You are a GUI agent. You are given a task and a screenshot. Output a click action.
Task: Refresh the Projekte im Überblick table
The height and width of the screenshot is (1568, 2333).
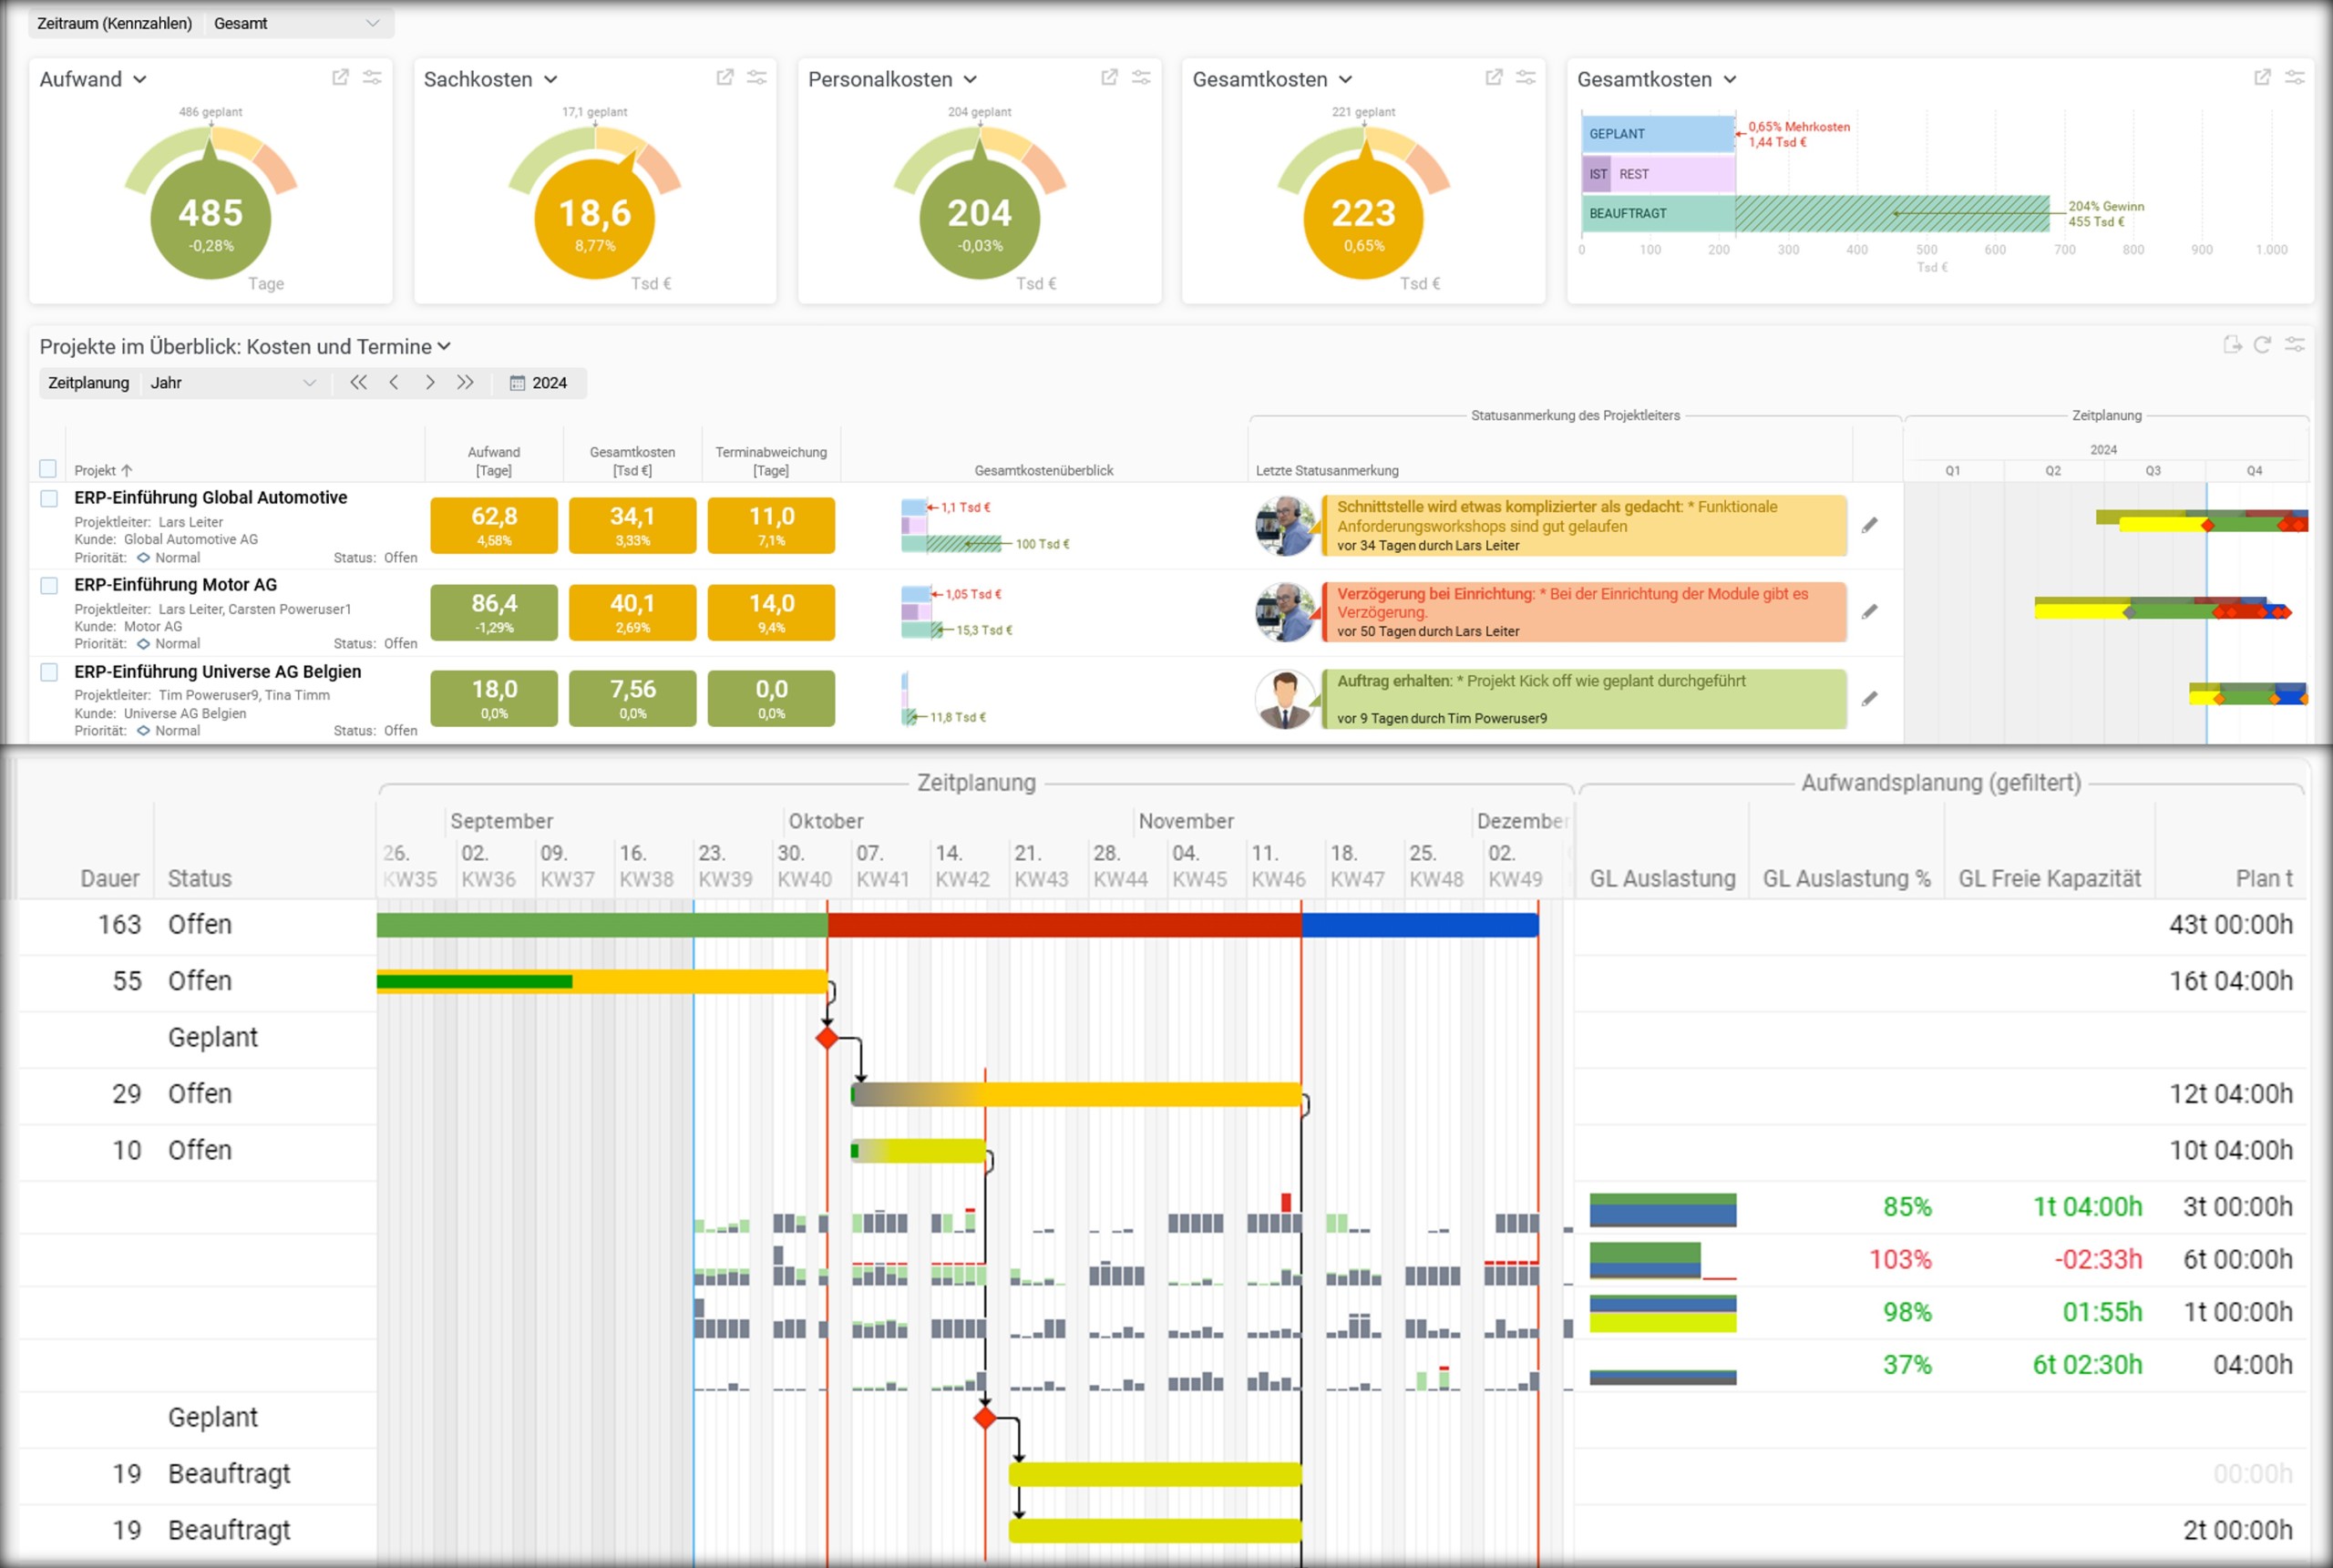pyautogui.click(x=2262, y=345)
